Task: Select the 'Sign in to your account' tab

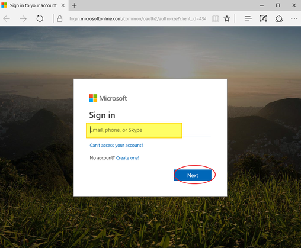Action: pyautogui.click(x=34, y=5)
